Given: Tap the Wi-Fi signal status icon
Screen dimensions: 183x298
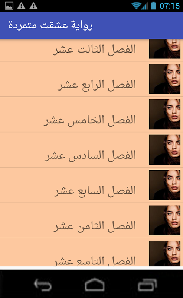Looking at the screenshot, I should pyautogui.click(x=136, y=6).
